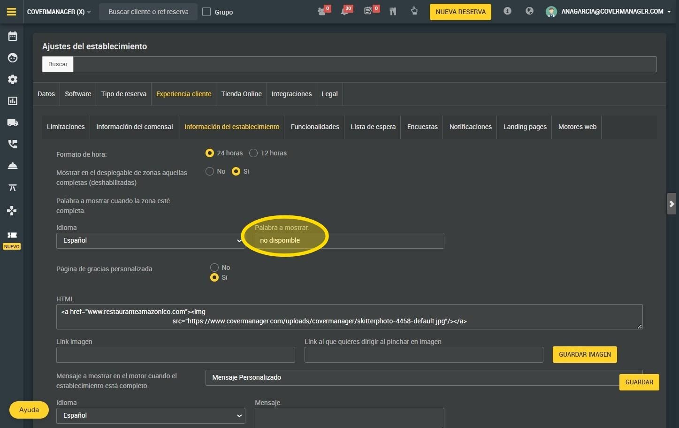Click the Palabra a mostrar input field
The width and height of the screenshot is (679, 428).
click(349, 241)
